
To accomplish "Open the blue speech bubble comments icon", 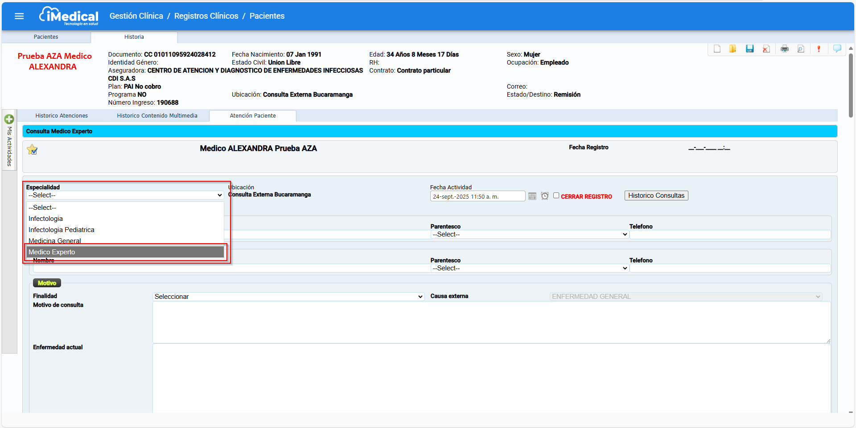I will point(837,49).
